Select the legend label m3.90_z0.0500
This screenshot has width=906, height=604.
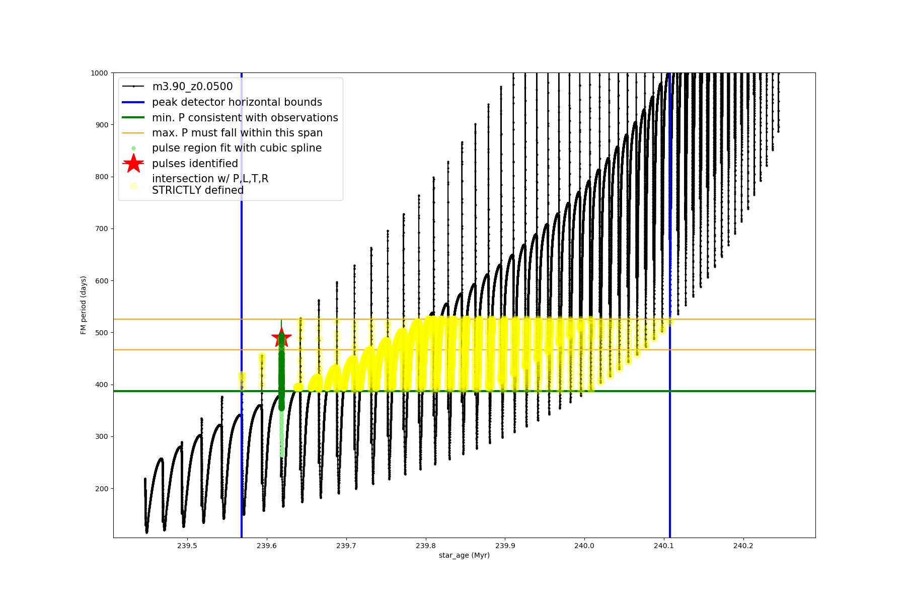(192, 87)
